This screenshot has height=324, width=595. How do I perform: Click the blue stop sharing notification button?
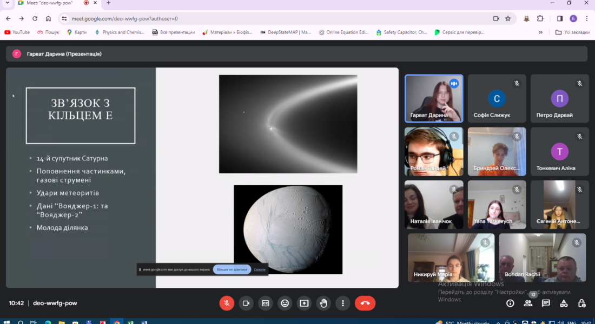coord(232,269)
